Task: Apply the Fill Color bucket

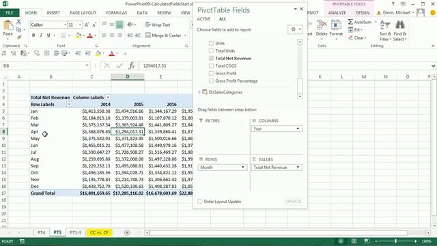Action: tap(79, 36)
